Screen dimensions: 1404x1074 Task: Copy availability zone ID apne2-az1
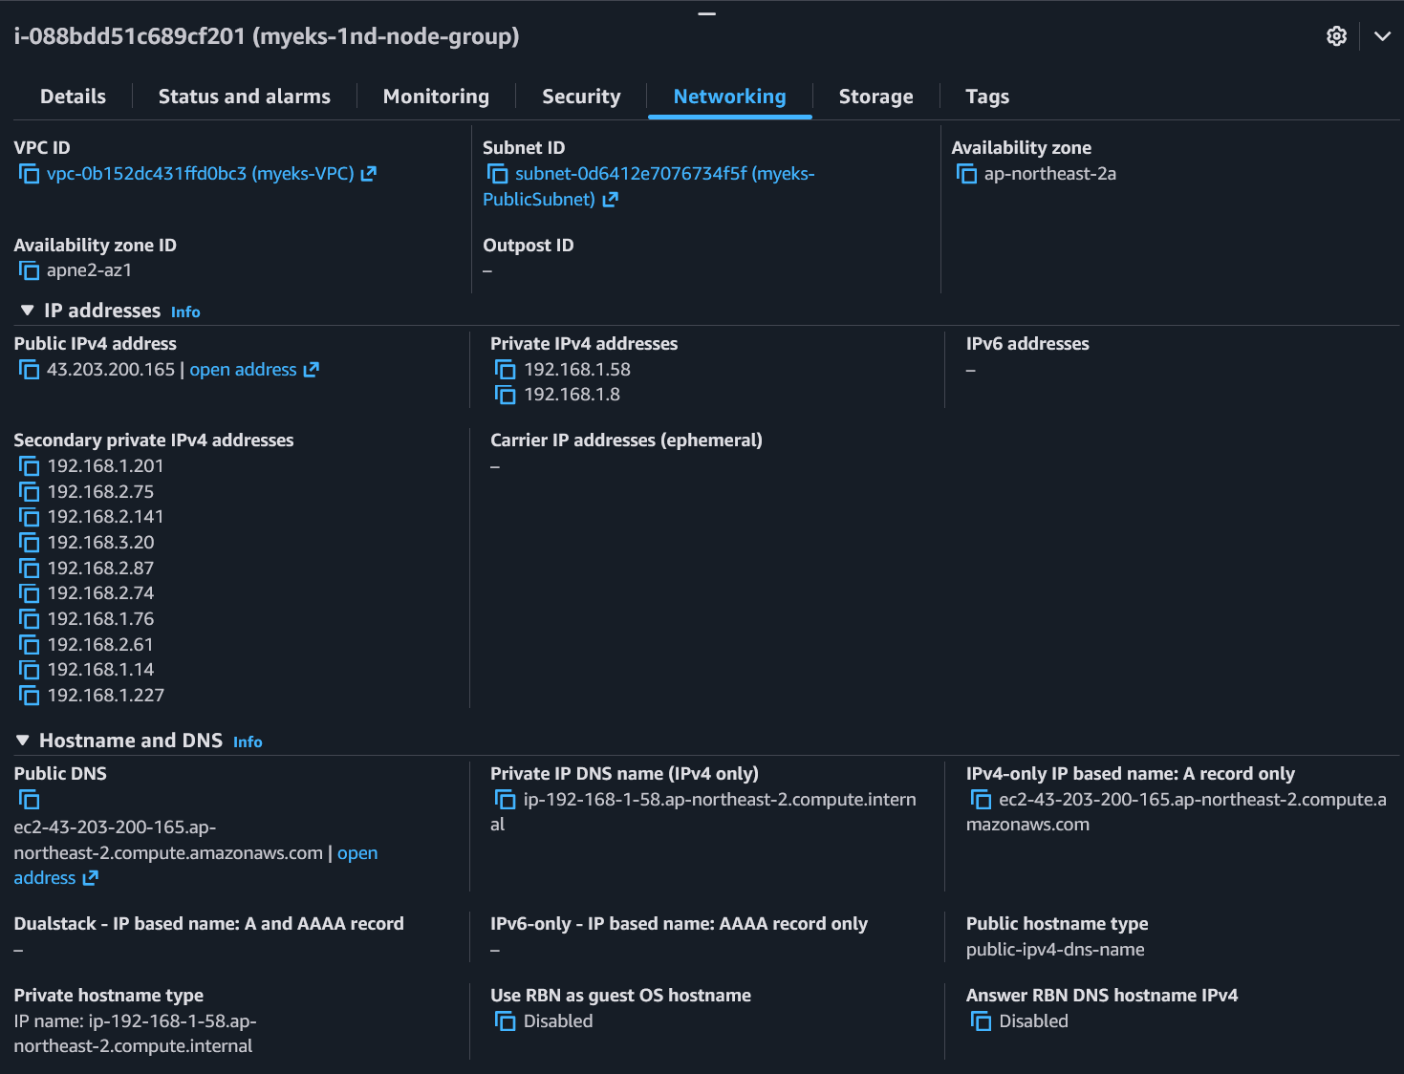(x=29, y=270)
